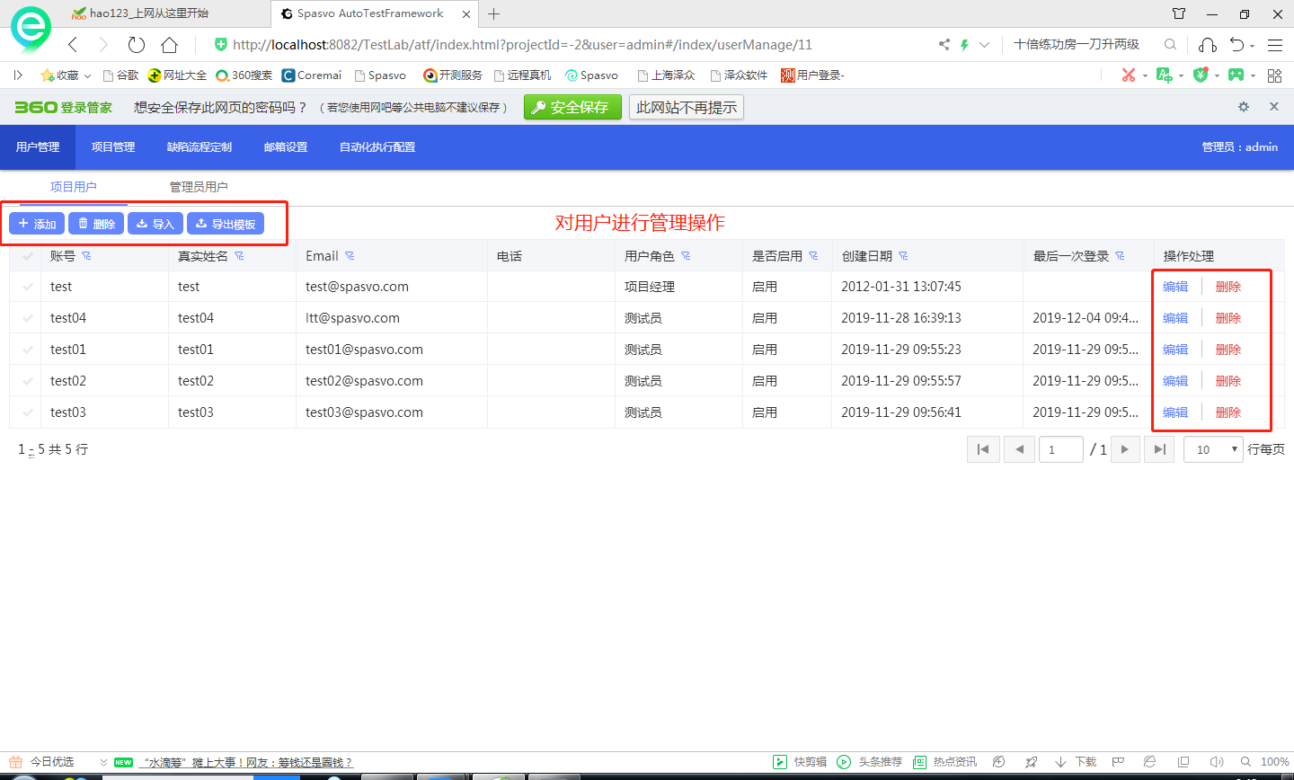Open rows-per-page dropdown showing 10
This screenshot has width=1294, height=780.
pyautogui.click(x=1213, y=449)
